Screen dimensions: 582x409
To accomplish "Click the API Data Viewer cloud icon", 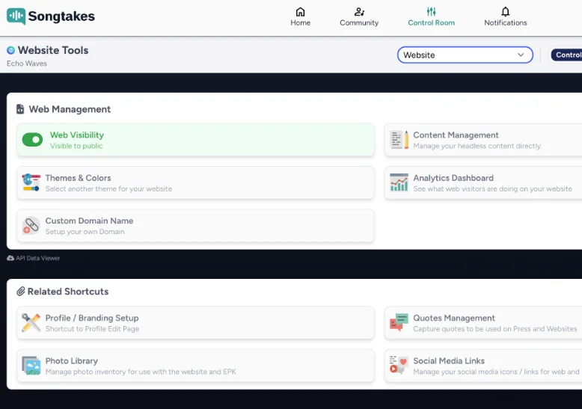I will (x=10, y=258).
